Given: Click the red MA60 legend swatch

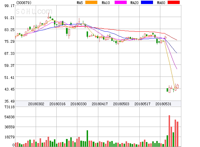Looking at the screenshot, I should coord(174,2).
